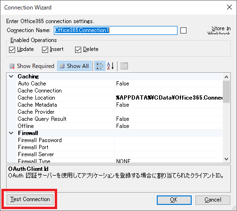Click the Cache Metadata False value

(x=169, y=105)
